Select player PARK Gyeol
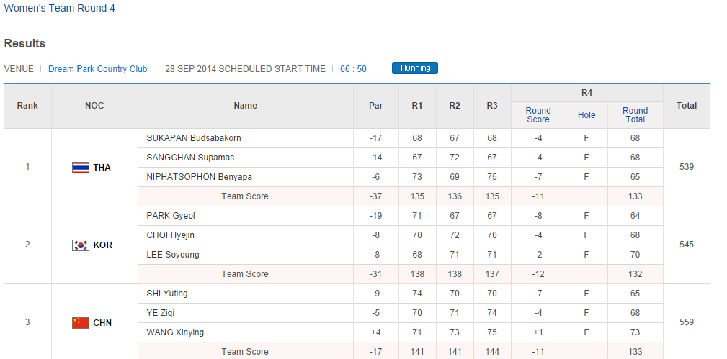Screen dimensions: 727x359 (171, 216)
